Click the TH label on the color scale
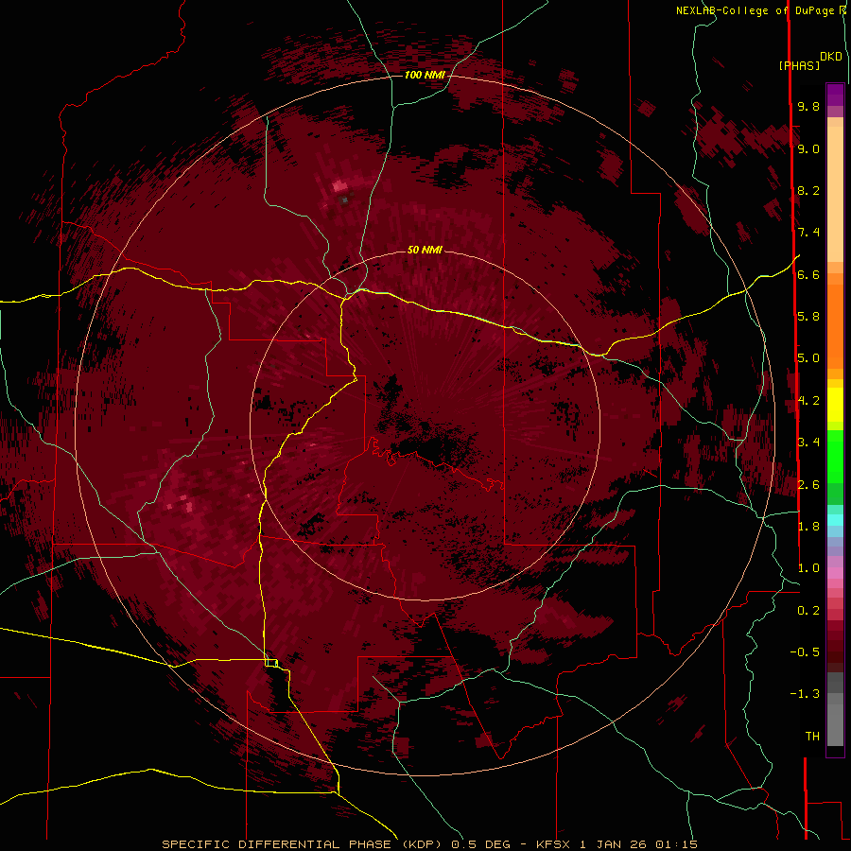 pos(812,737)
